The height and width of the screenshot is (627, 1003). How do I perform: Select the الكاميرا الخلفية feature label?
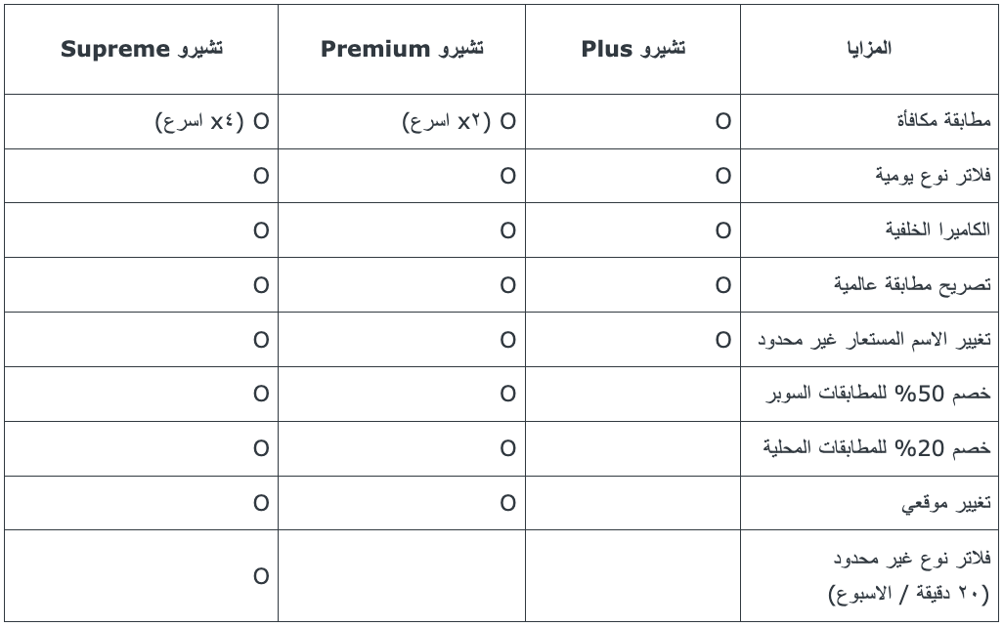click(x=938, y=230)
